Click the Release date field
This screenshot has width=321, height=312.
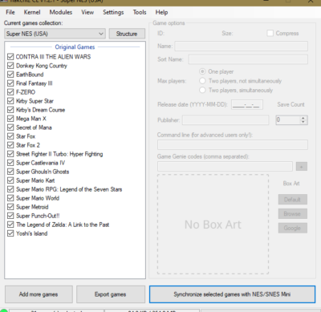[x=247, y=104]
